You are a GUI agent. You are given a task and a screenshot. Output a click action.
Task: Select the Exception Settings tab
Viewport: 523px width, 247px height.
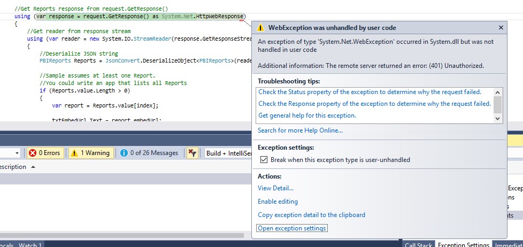(463, 245)
